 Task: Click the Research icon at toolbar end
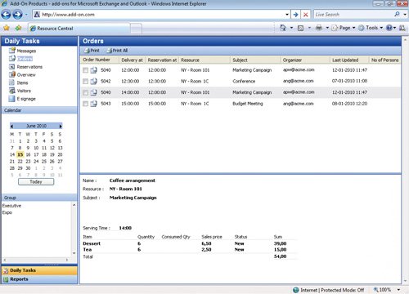(402, 28)
